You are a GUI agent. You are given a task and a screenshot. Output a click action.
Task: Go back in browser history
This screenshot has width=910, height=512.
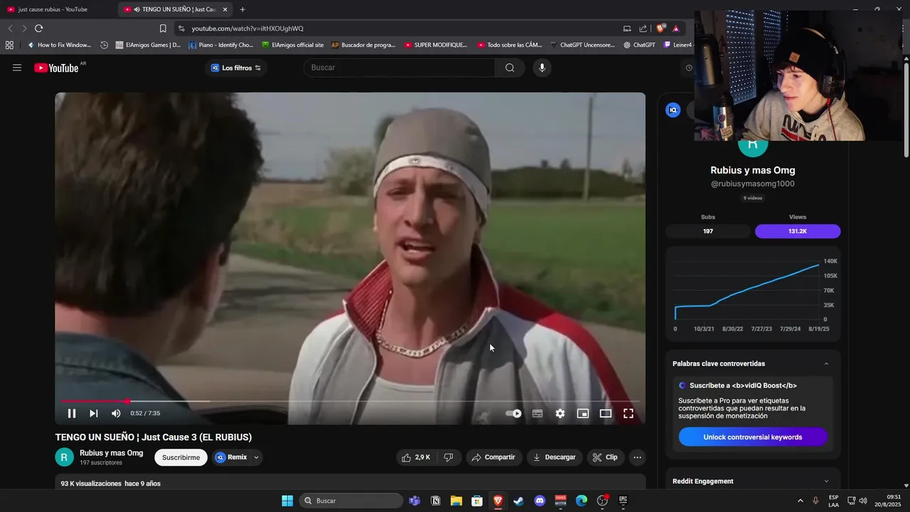10,28
